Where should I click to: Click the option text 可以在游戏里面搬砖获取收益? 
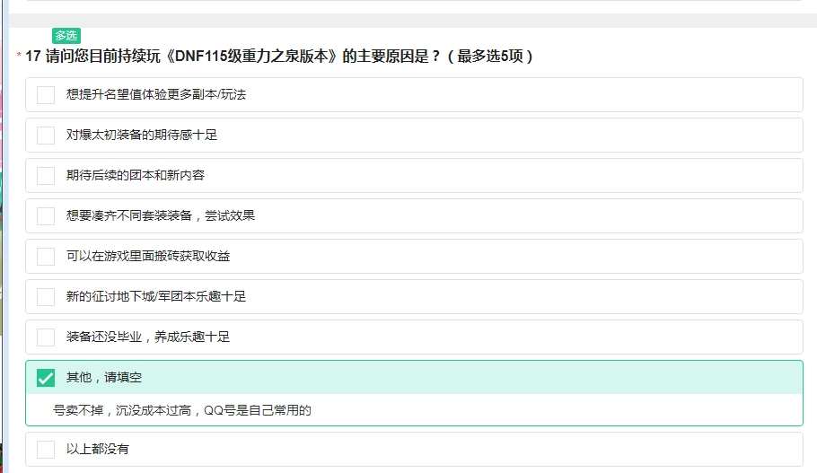pyautogui.click(x=148, y=257)
